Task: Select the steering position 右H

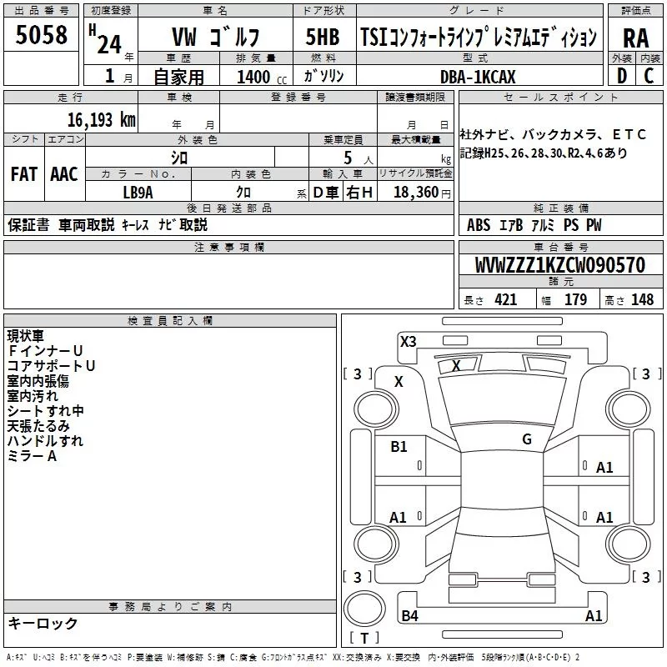Action: (359, 193)
